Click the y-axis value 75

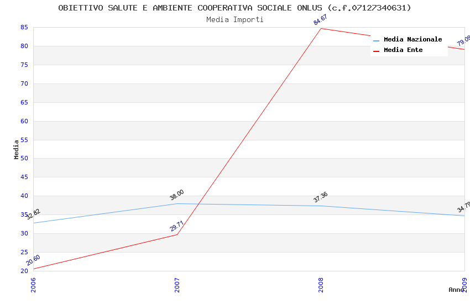(x=24, y=65)
